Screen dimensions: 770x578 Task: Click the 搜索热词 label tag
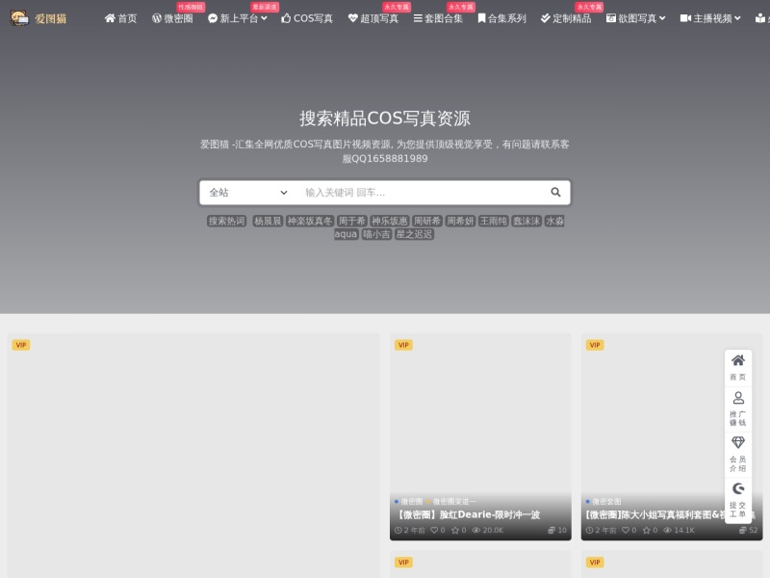(226, 222)
